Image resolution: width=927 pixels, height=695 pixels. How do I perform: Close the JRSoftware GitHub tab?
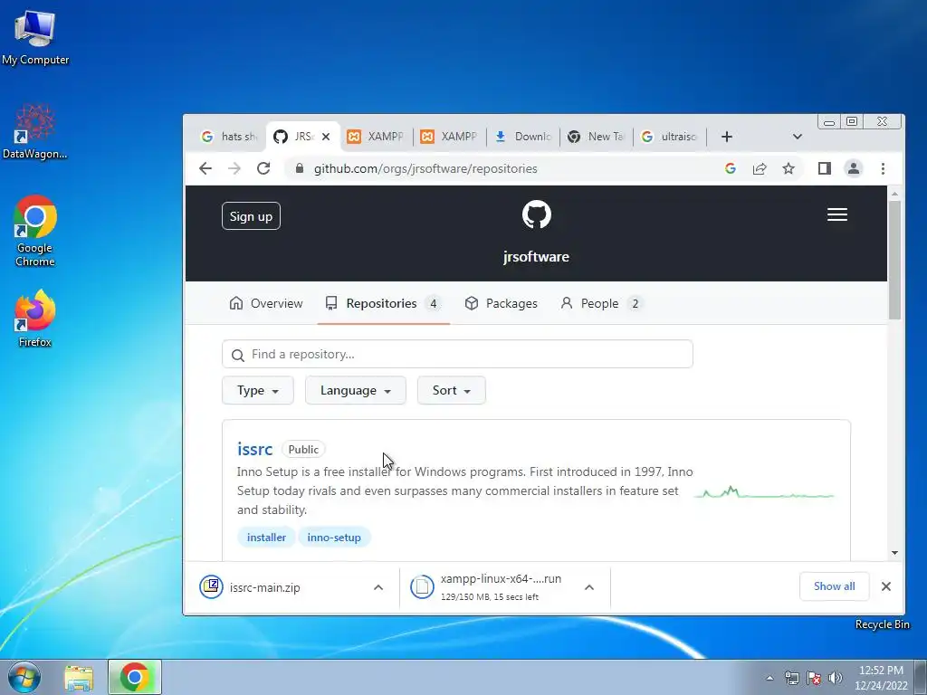[x=326, y=137]
